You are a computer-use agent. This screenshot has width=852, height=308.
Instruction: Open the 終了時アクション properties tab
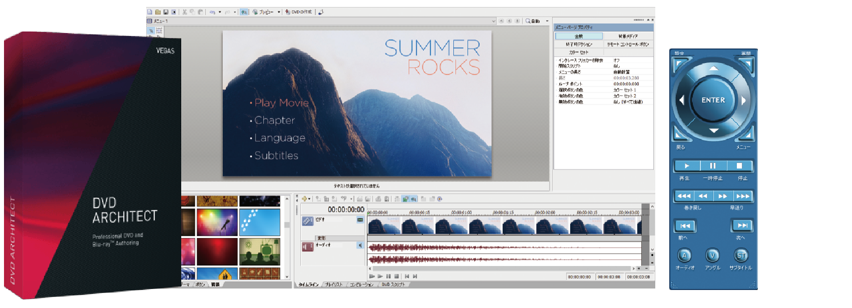(x=579, y=44)
